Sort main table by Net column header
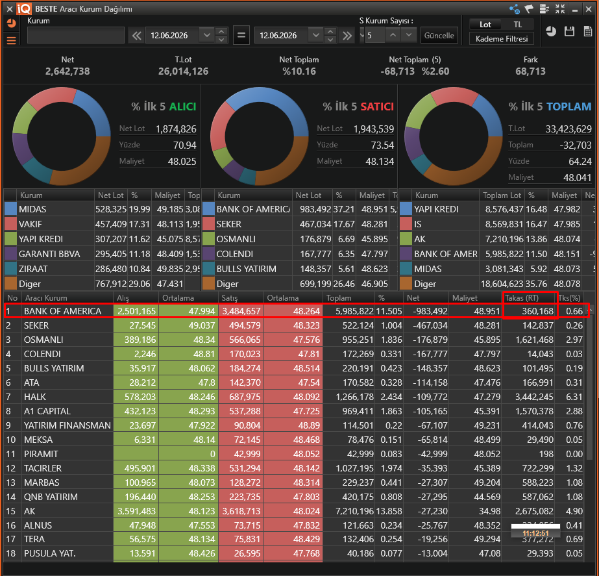Image resolution: width=599 pixels, height=576 pixels. click(426, 298)
